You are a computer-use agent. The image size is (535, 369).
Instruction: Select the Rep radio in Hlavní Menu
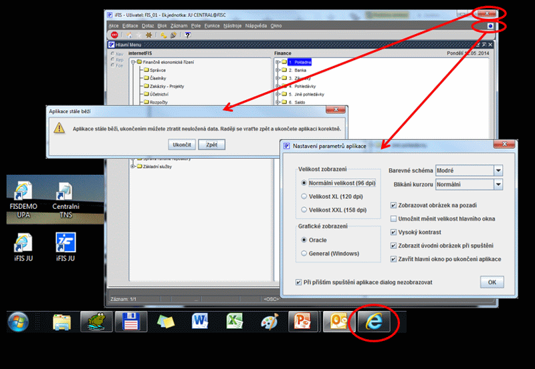click(112, 59)
